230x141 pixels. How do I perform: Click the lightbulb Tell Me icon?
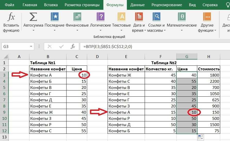[x=228, y=5]
